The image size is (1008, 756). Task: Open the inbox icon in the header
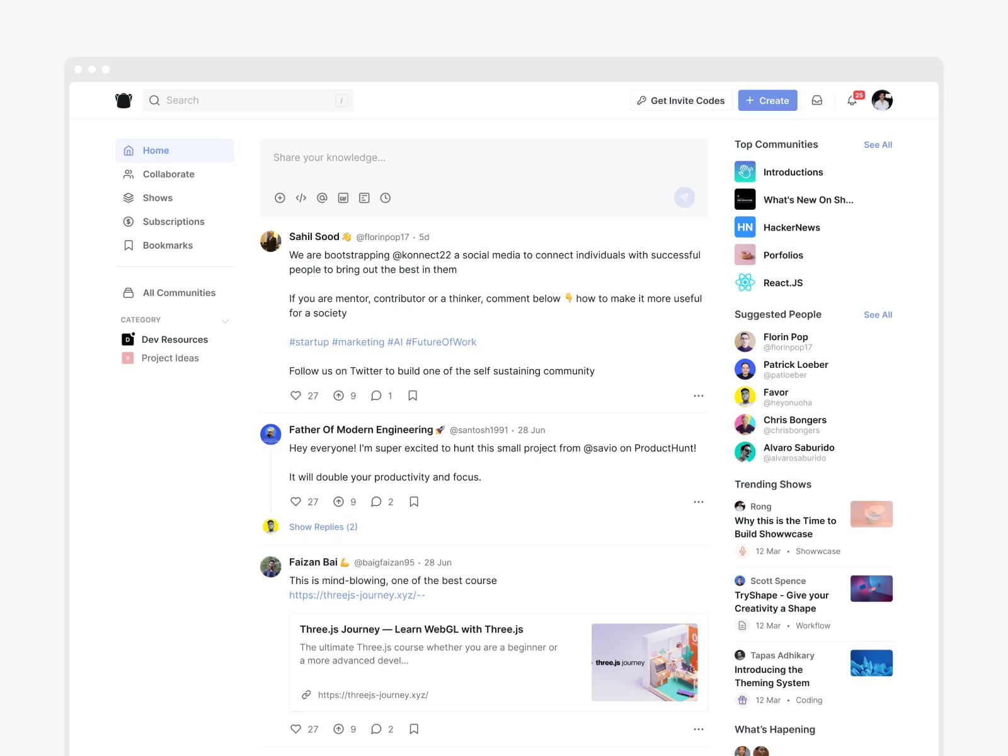click(817, 100)
